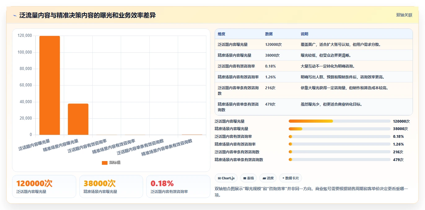Select the 进度 tag chip
Image resolution: width=425 pixels, height=210 pixels.
tap(268, 178)
